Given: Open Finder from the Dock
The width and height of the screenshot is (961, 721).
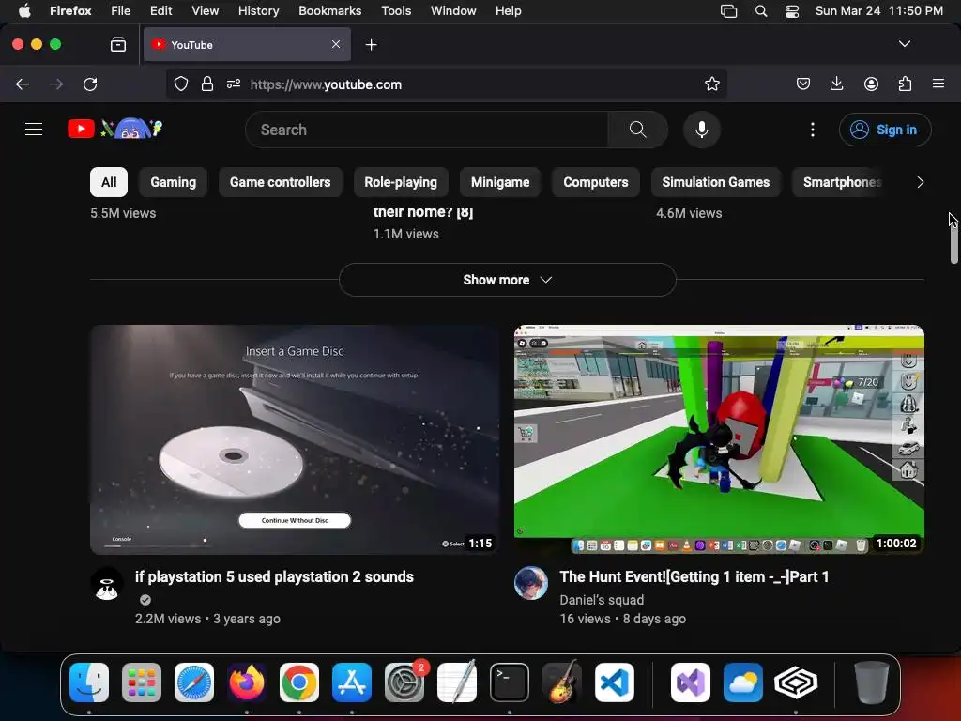Looking at the screenshot, I should (x=89, y=683).
